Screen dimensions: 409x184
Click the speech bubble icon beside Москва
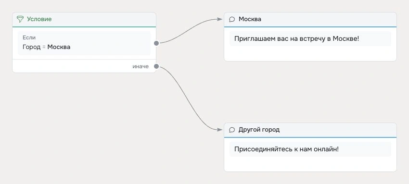[231, 19]
